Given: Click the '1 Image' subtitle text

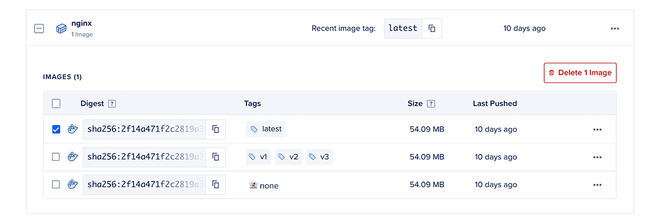Looking at the screenshot, I should tap(82, 35).
